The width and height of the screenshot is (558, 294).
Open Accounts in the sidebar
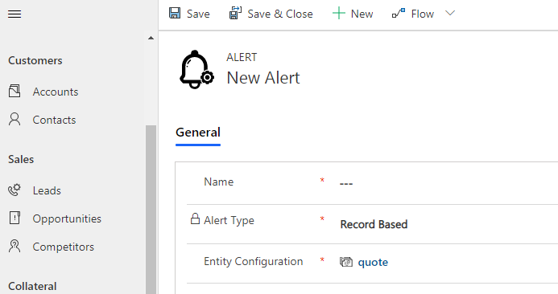(56, 92)
